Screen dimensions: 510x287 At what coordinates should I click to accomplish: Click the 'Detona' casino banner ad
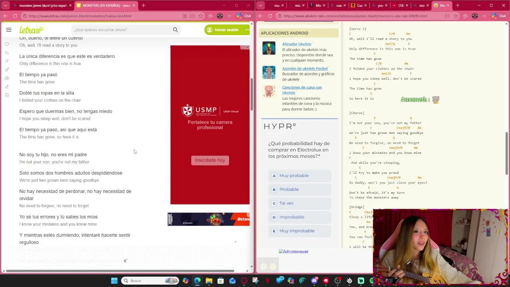click(x=209, y=219)
